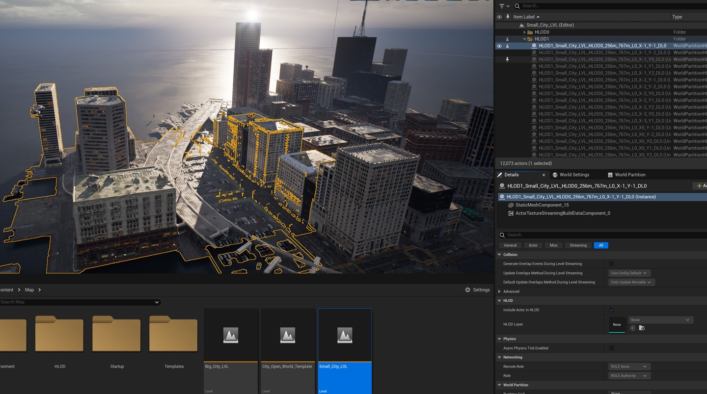Viewport: 707px width, 394px height.
Task: Select the All filter in Details
Action: click(x=601, y=245)
